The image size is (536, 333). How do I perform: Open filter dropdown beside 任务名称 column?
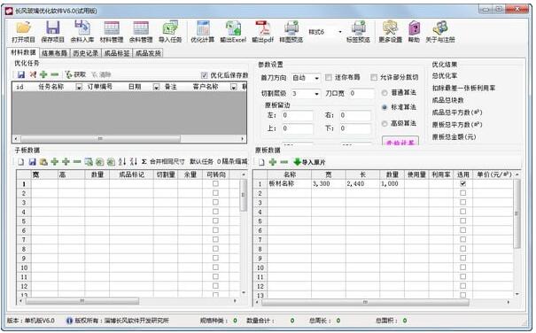(x=79, y=87)
